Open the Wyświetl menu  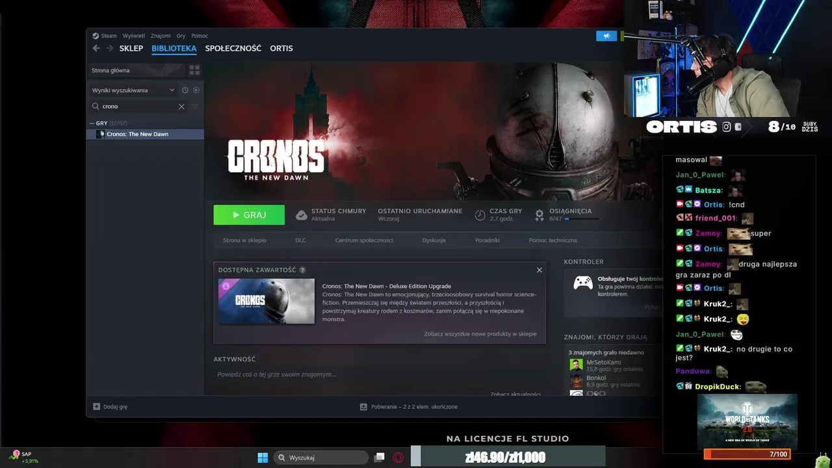[134, 36]
